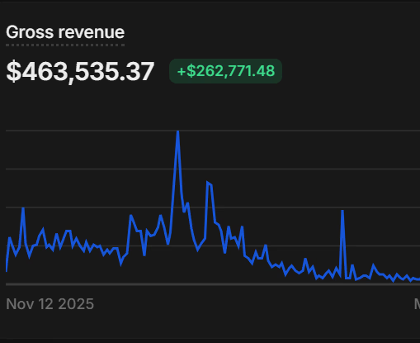Click the blue line's low tail at the far right
Viewport: 420px width, 343px height.
(415, 279)
